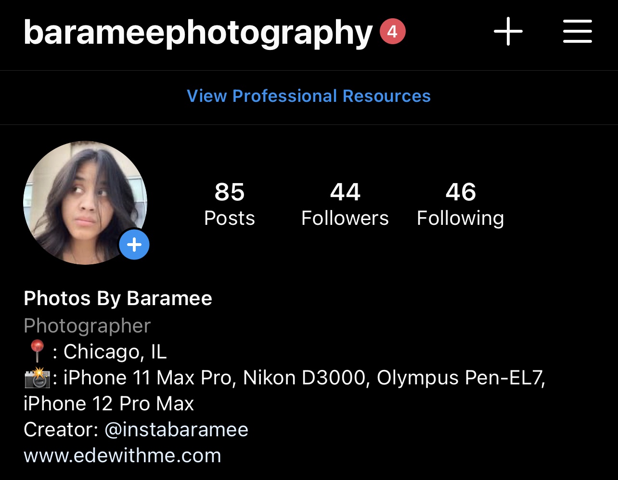View the 46 Following list

pos(461,204)
